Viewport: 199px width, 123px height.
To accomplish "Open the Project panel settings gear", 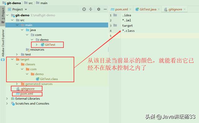I will coord(99,9).
